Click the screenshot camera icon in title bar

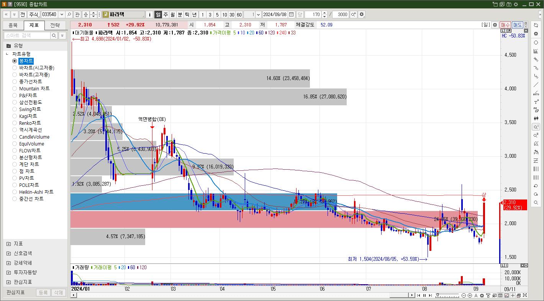coord(509,4)
